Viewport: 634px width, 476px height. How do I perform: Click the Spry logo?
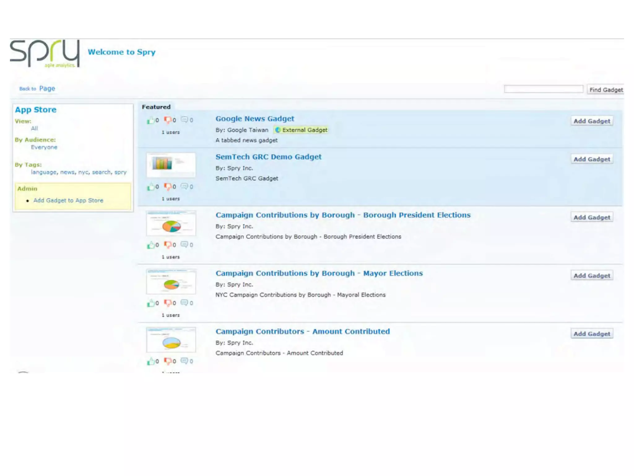[x=45, y=53]
